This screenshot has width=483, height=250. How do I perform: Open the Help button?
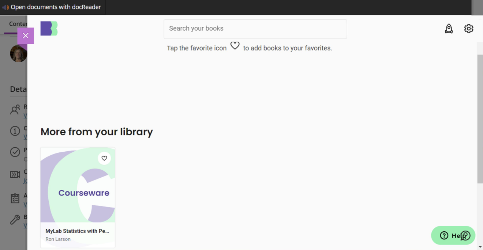[x=453, y=235]
